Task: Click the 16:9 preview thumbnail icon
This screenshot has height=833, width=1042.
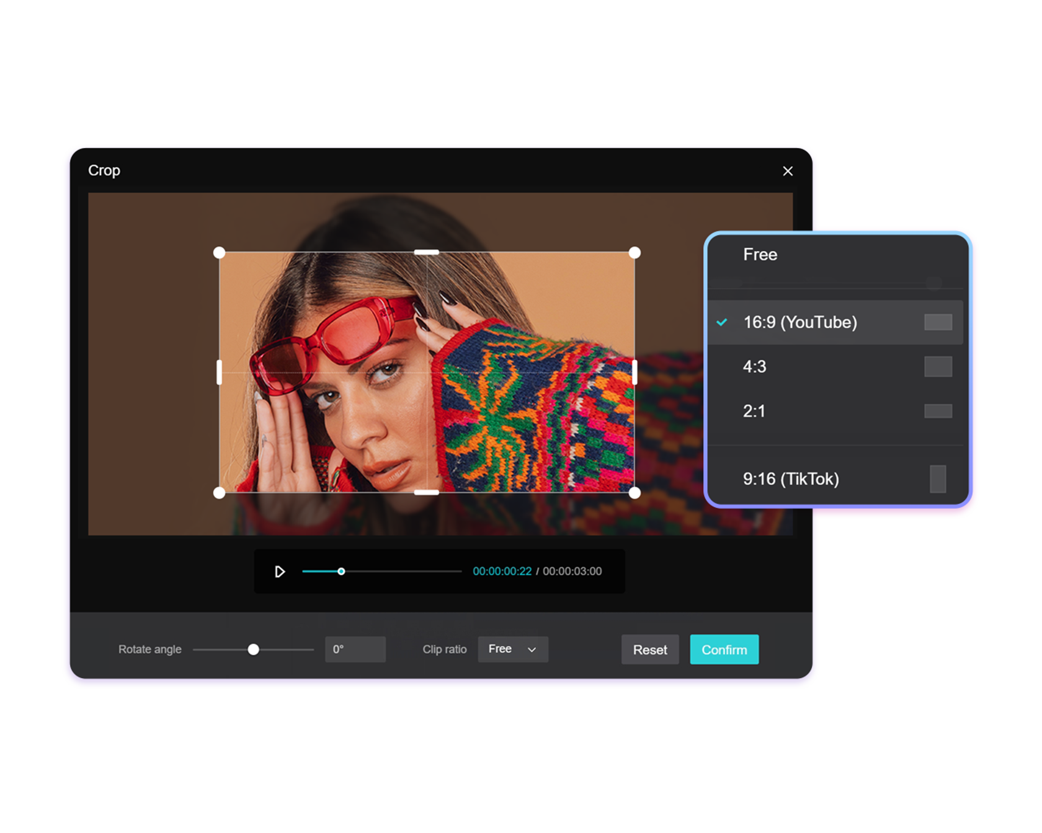Action: pos(938,322)
